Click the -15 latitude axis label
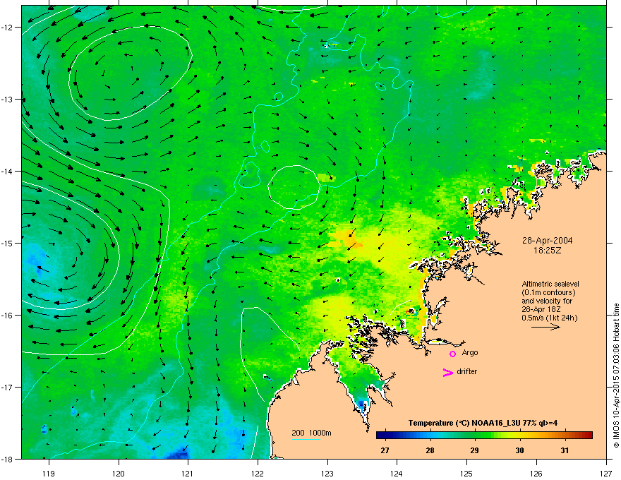621x480 pixels. click(x=7, y=243)
